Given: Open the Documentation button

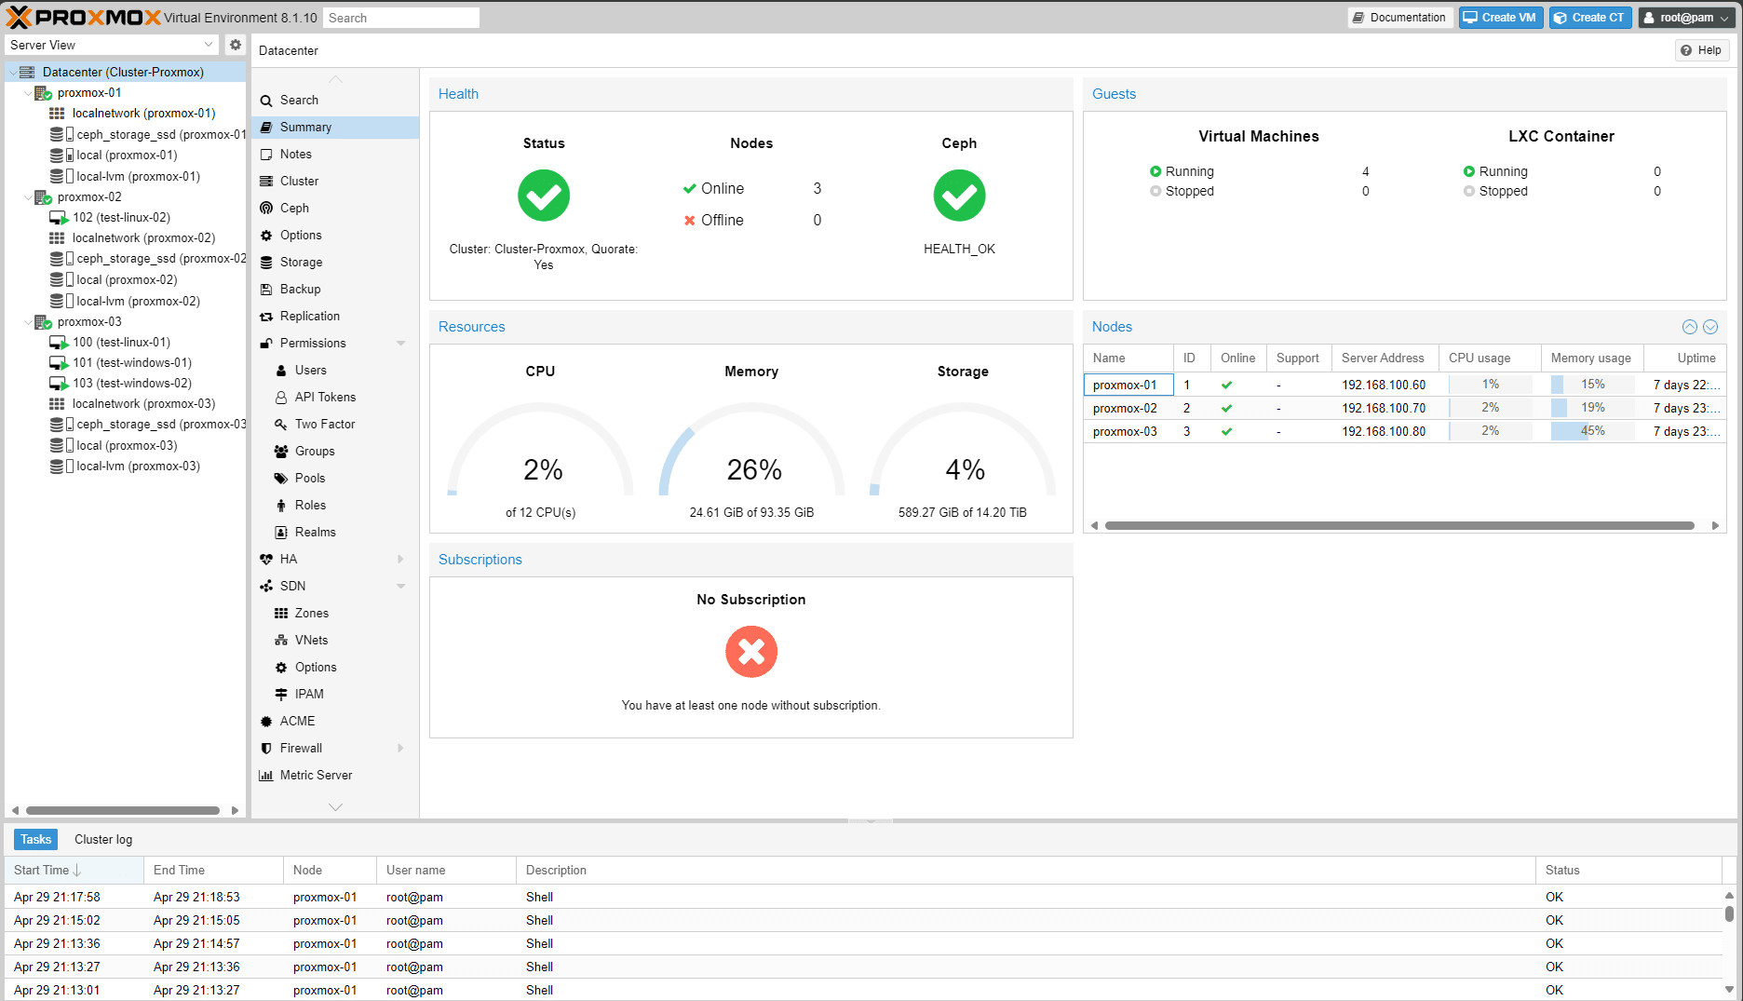Looking at the screenshot, I should pyautogui.click(x=1399, y=18).
